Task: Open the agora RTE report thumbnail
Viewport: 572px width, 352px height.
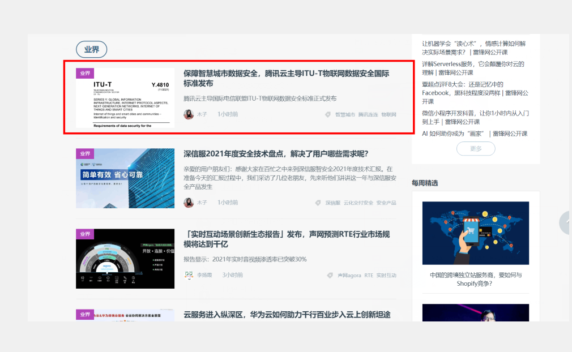Action: pos(125,259)
